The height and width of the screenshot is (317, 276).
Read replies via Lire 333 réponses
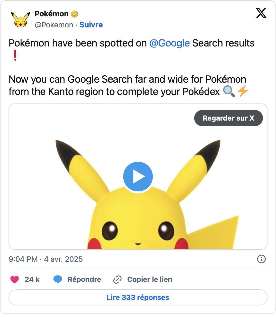coord(138,298)
